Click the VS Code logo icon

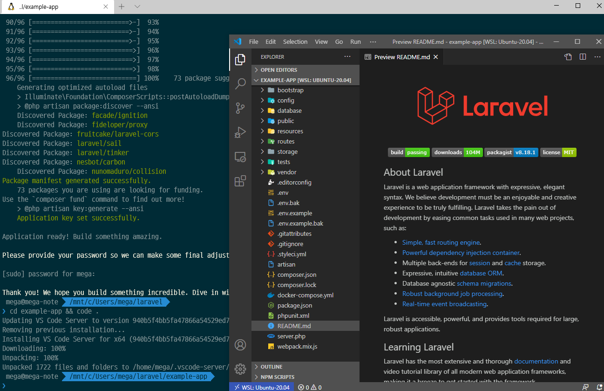tap(238, 41)
